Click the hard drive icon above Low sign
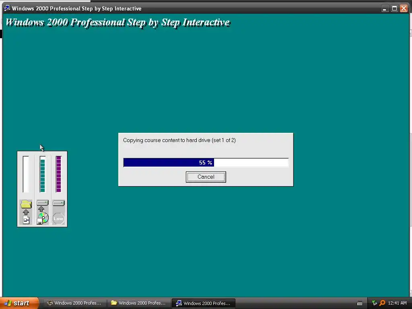 pos(59,203)
